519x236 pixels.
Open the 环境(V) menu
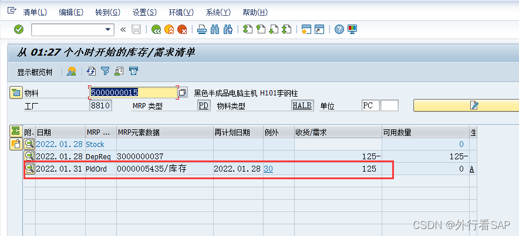181,12
